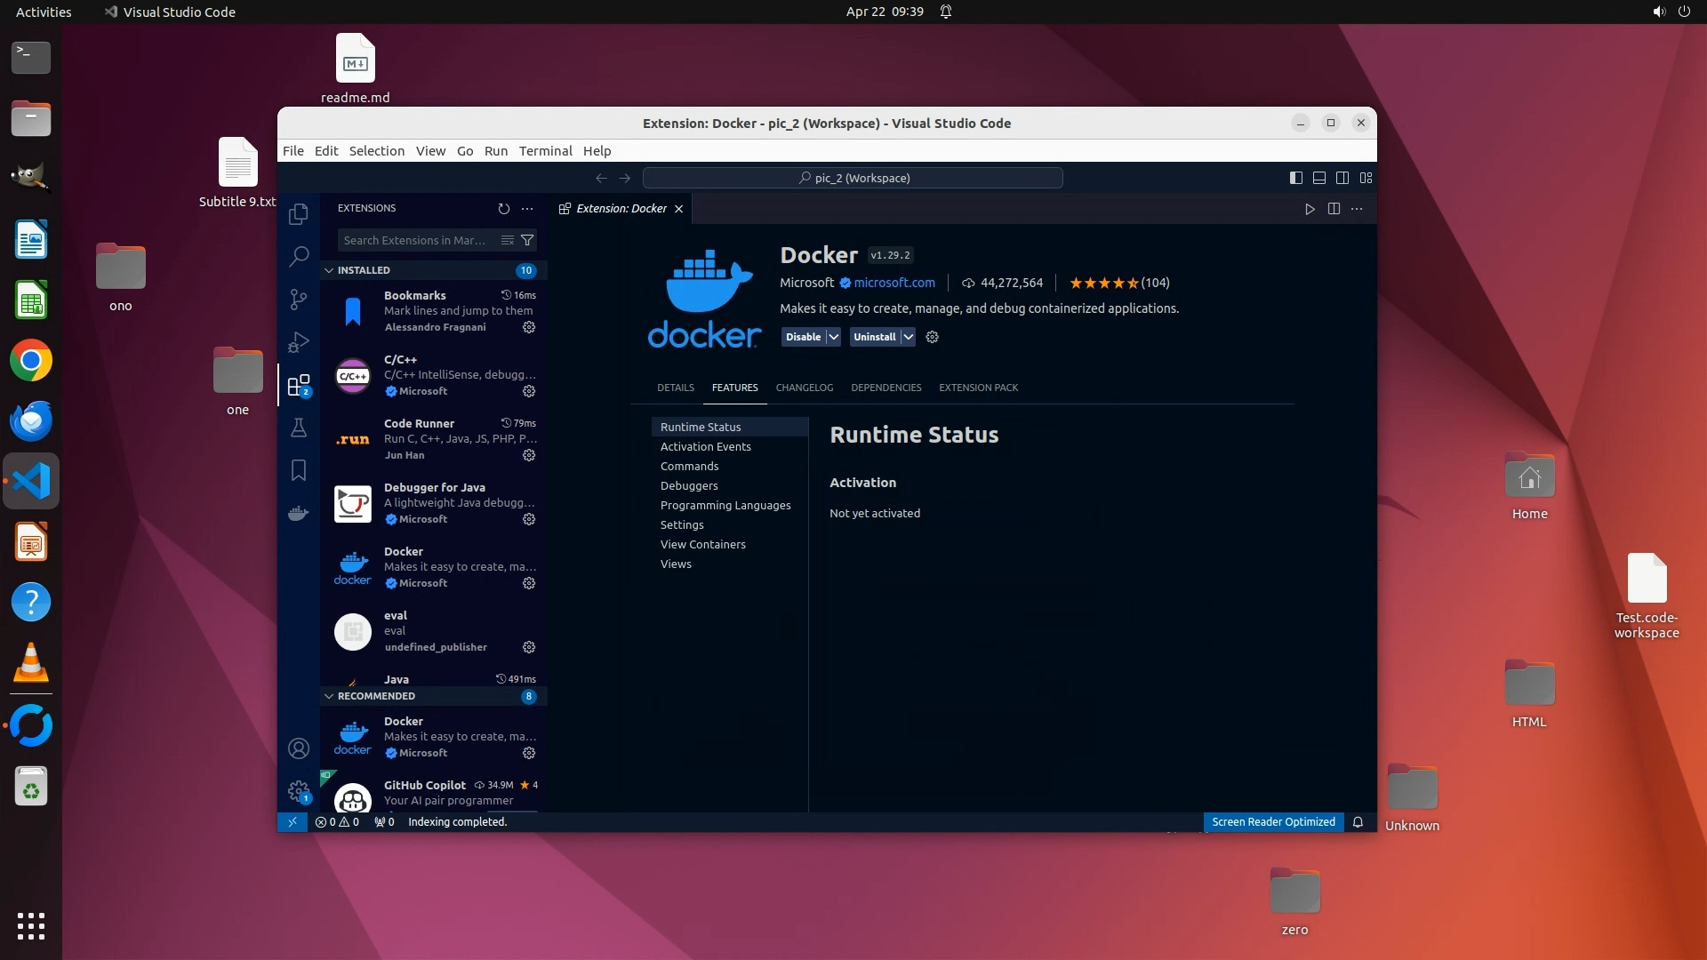This screenshot has width=1707, height=960.
Task: Switch to the CHANGELOG tab
Action: click(x=804, y=388)
